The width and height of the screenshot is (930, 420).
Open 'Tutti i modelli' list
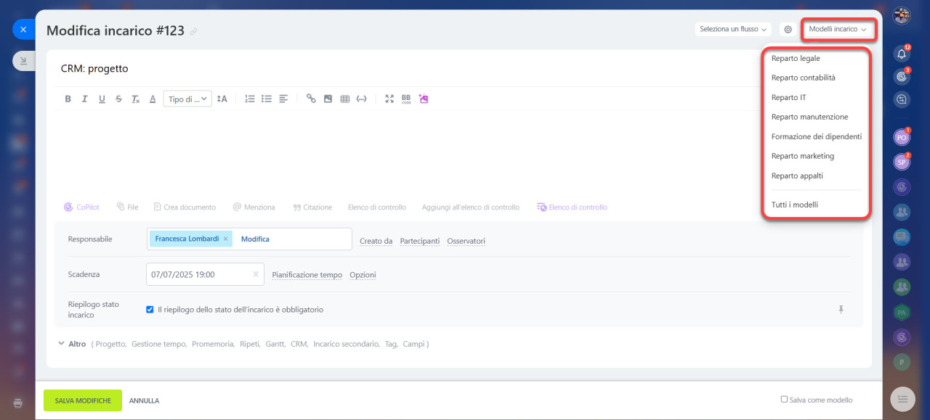click(794, 205)
